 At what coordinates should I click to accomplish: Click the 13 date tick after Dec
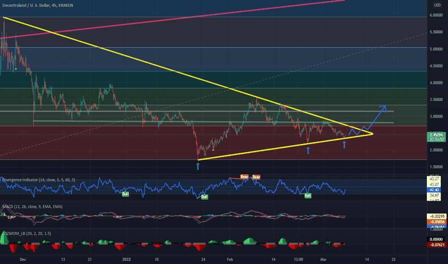click(63, 259)
